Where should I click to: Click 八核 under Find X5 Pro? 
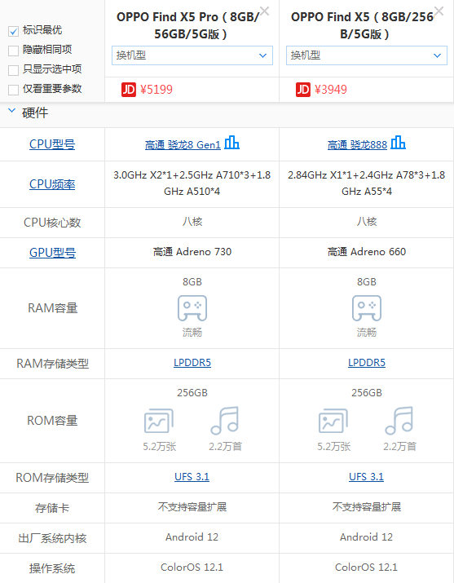point(192,222)
